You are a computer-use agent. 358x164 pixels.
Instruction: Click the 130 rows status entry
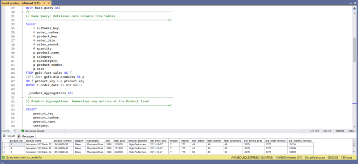[346, 157]
